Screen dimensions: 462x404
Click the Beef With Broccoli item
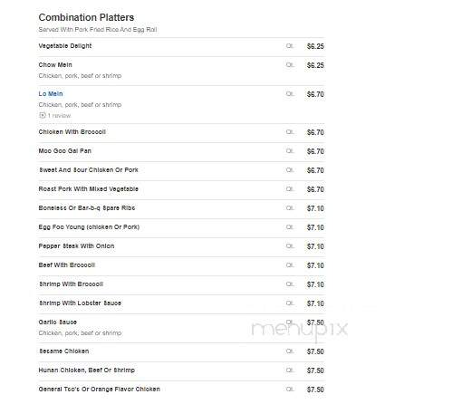[x=67, y=265]
